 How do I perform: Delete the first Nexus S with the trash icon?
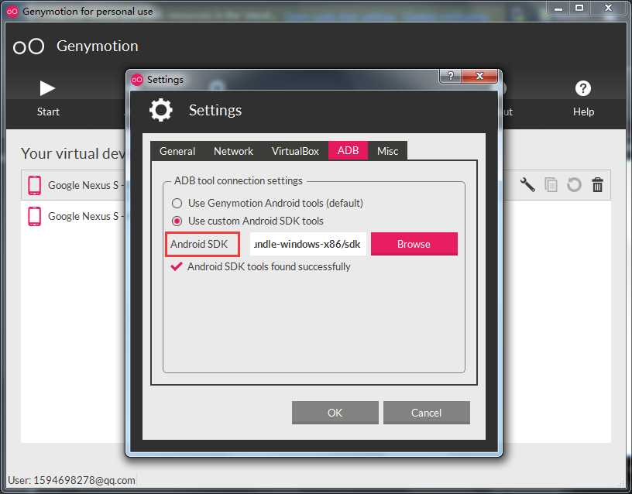click(x=597, y=185)
